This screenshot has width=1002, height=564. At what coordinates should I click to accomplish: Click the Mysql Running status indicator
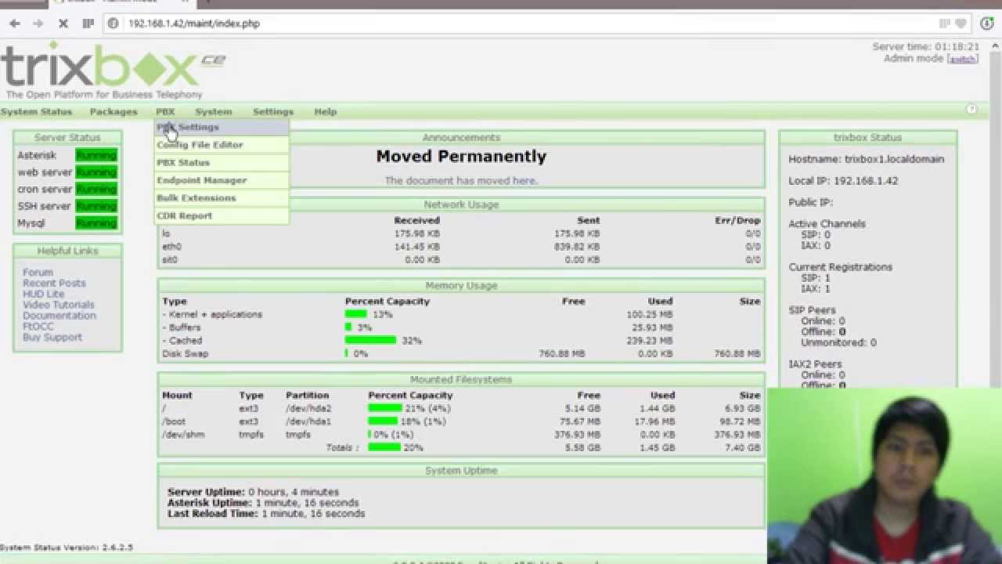[x=96, y=223]
